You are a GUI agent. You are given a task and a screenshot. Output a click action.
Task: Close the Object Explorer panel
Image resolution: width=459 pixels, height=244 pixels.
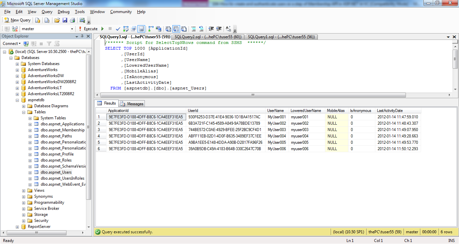point(88,36)
